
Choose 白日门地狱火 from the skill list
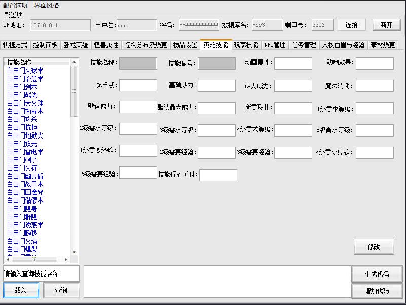25,135
